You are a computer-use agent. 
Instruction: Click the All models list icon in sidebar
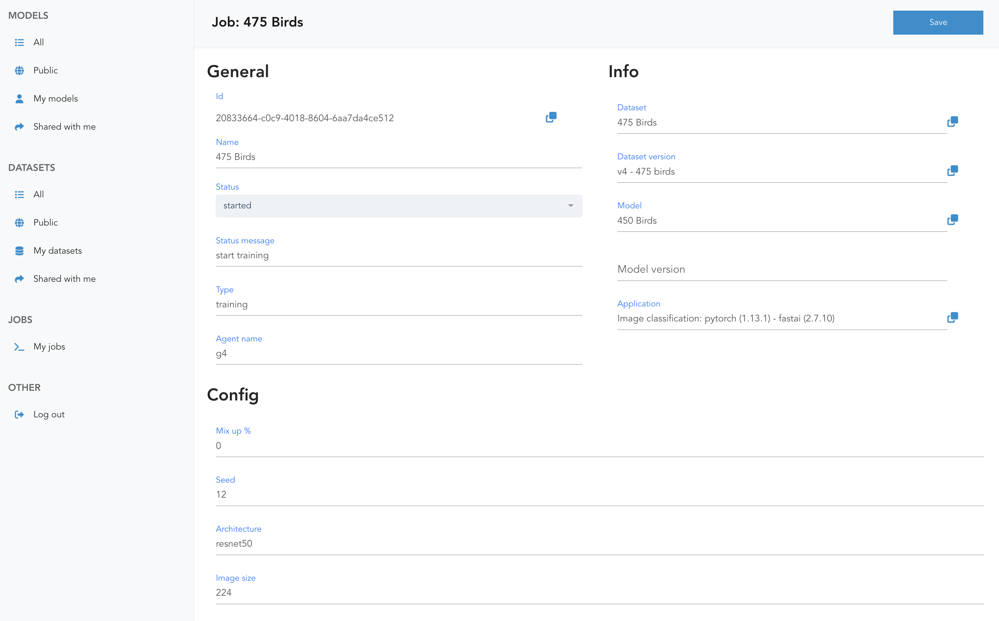coord(19,42)
